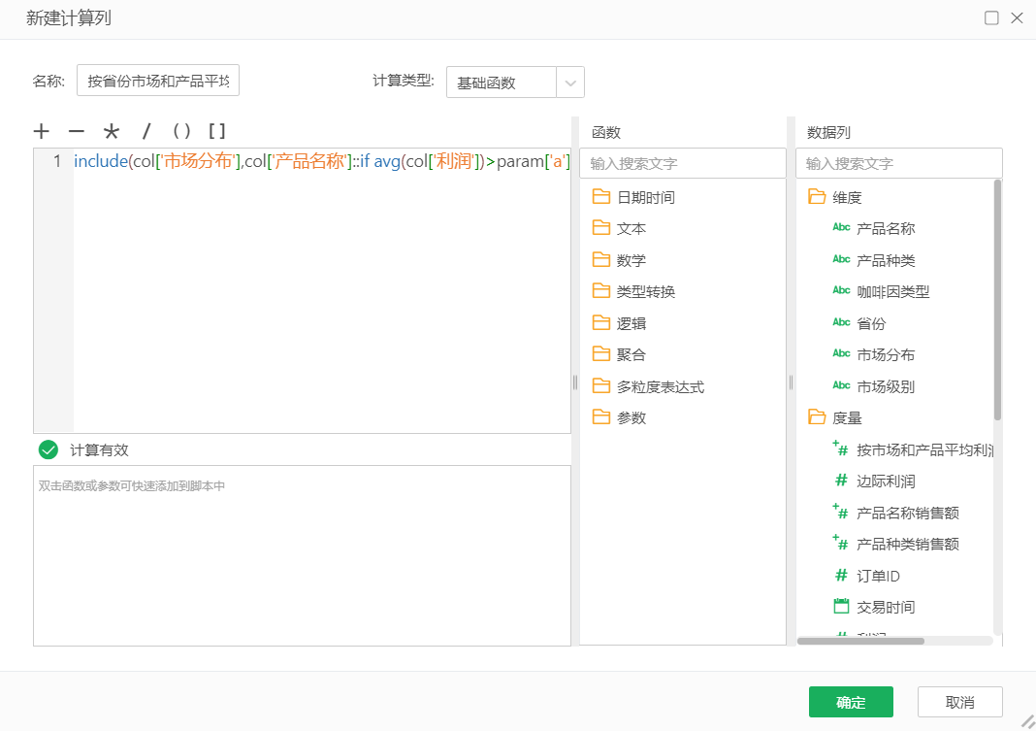Click the calendar icon beside 交易时间
This screenshot has height=731, width=1036.
840,607
